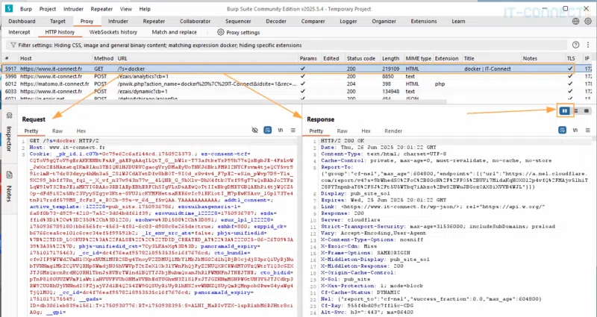The width and height of the screenshot is (597, 317).
Task: Open the Inspector side panel
Action: tap(9, 134)
